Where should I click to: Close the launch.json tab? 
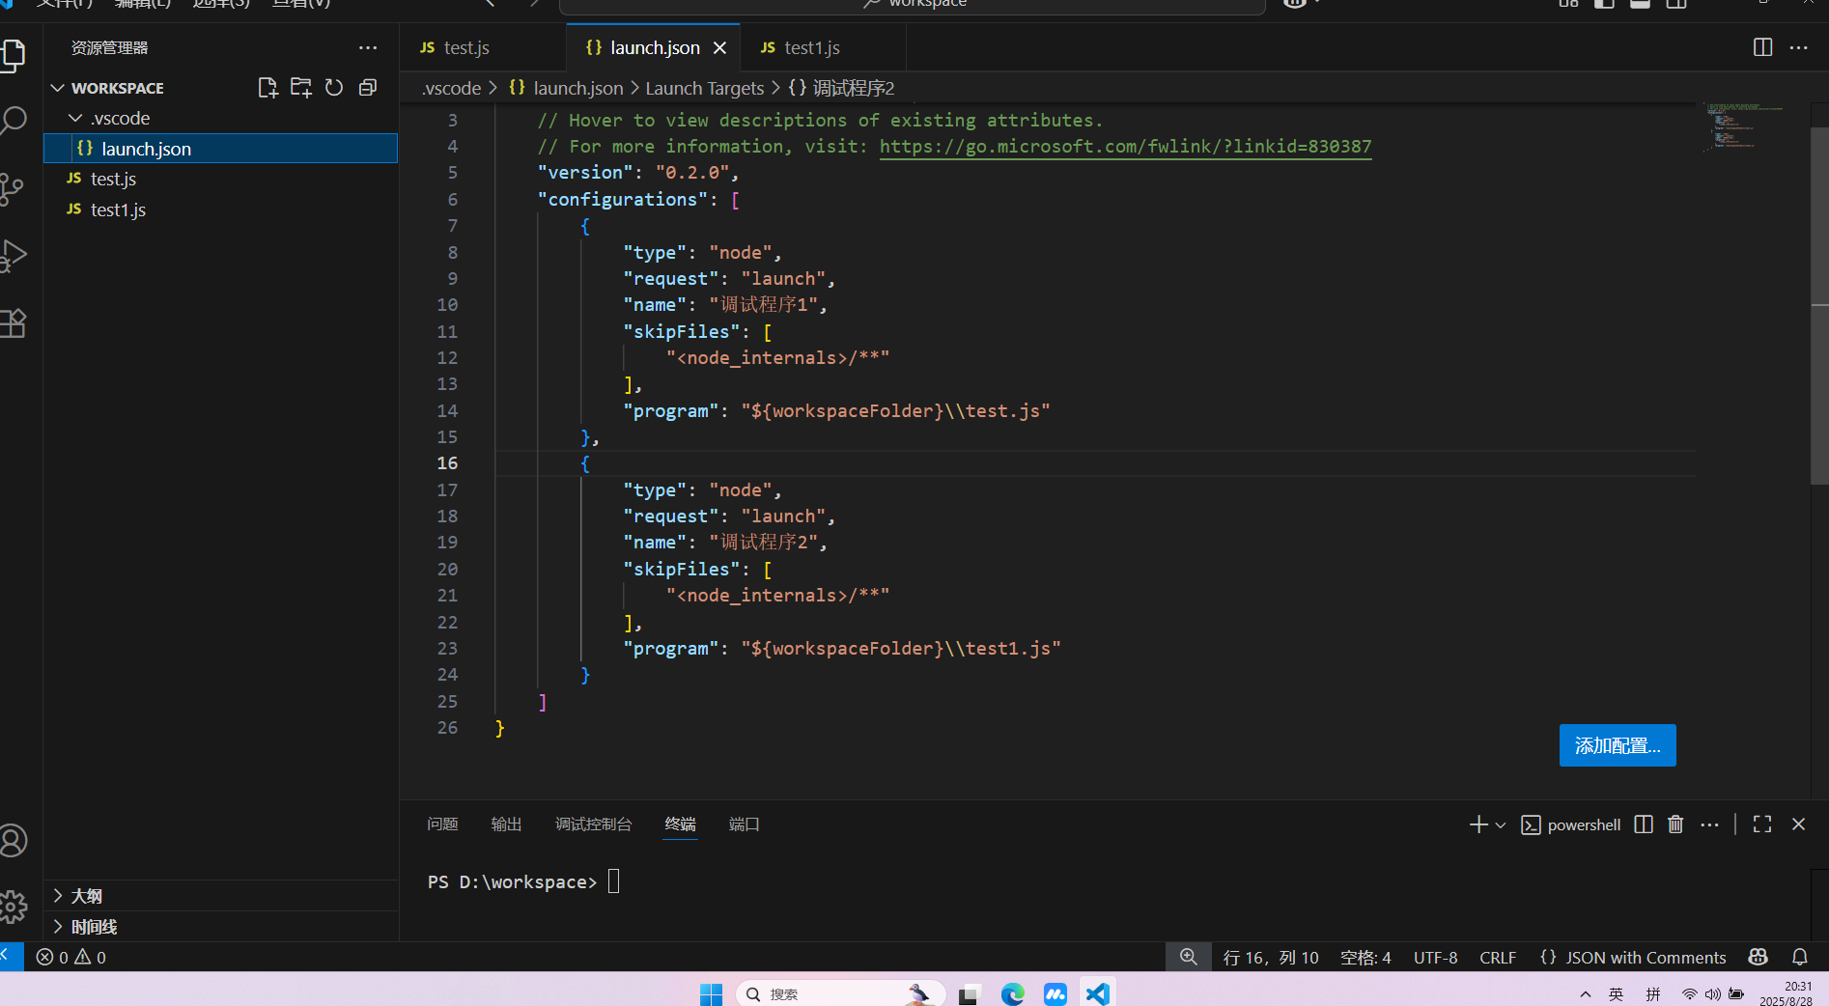tap(719, 47)
